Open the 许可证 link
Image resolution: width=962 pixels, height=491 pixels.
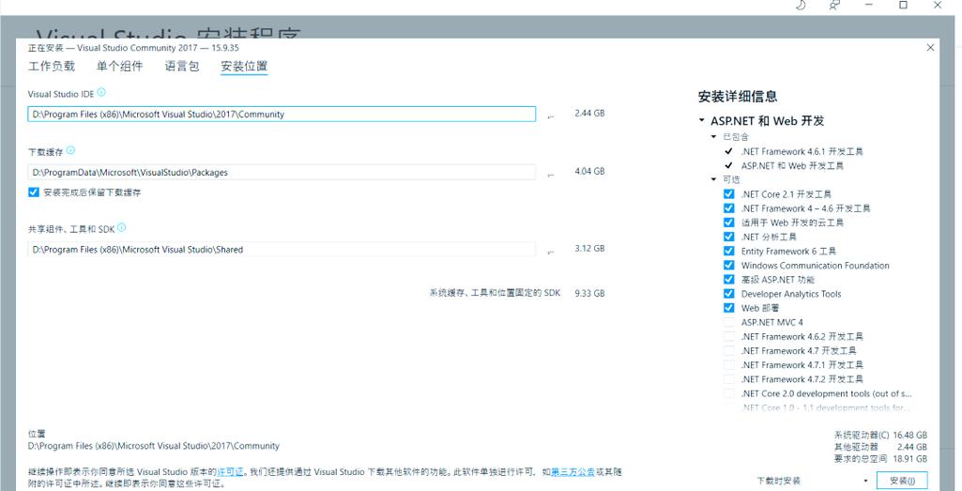(231, 472)
